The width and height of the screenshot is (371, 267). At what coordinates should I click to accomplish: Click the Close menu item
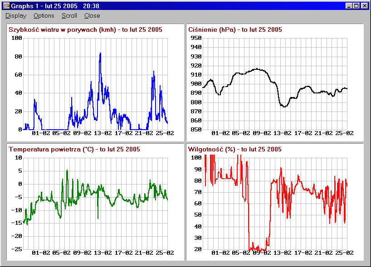pos(92,15)
